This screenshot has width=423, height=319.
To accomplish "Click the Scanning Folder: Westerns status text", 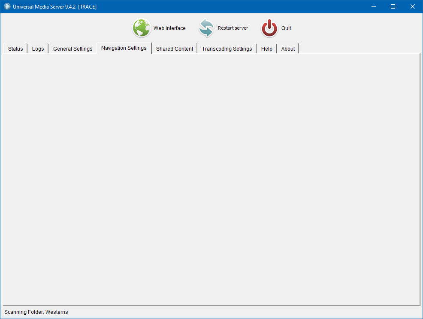I will (36, 312).
